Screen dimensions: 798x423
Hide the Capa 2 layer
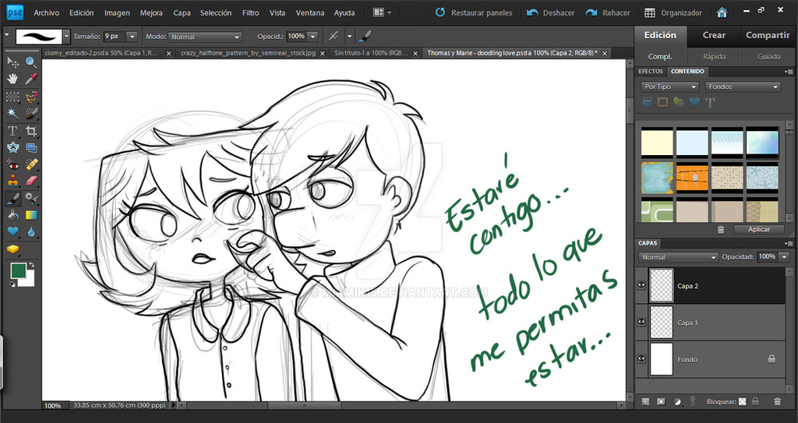641,286
